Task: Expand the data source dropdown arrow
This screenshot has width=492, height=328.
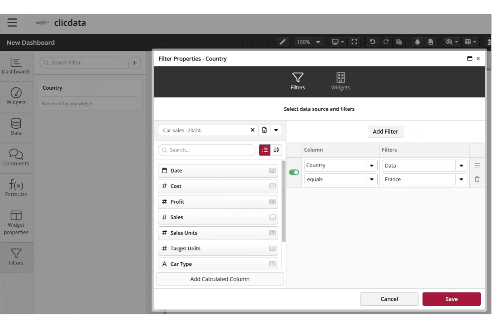Action: [x=276, y=130]
